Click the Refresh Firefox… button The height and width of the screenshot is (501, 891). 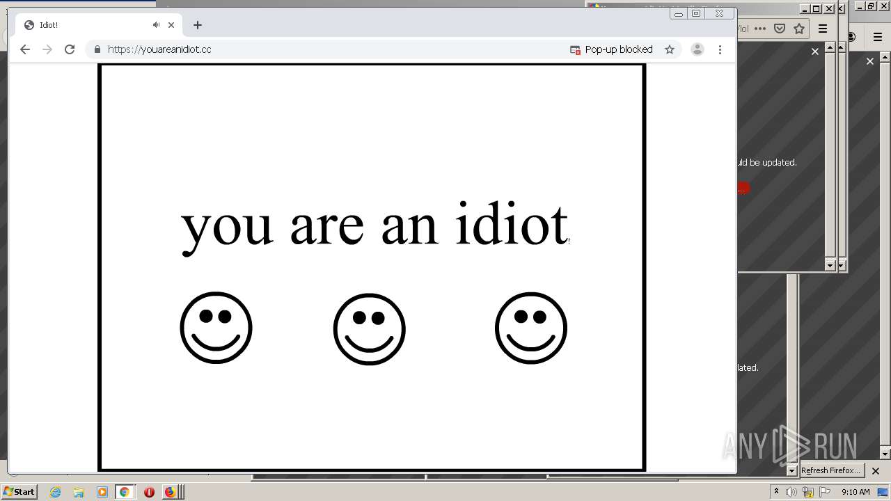pos(831,470)
